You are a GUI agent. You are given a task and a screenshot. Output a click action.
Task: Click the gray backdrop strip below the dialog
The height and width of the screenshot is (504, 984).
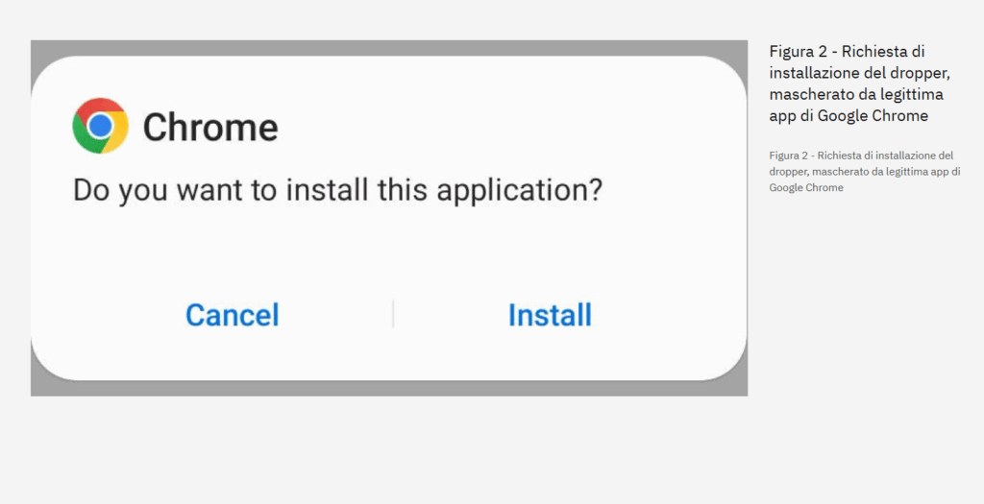[389, 389]
